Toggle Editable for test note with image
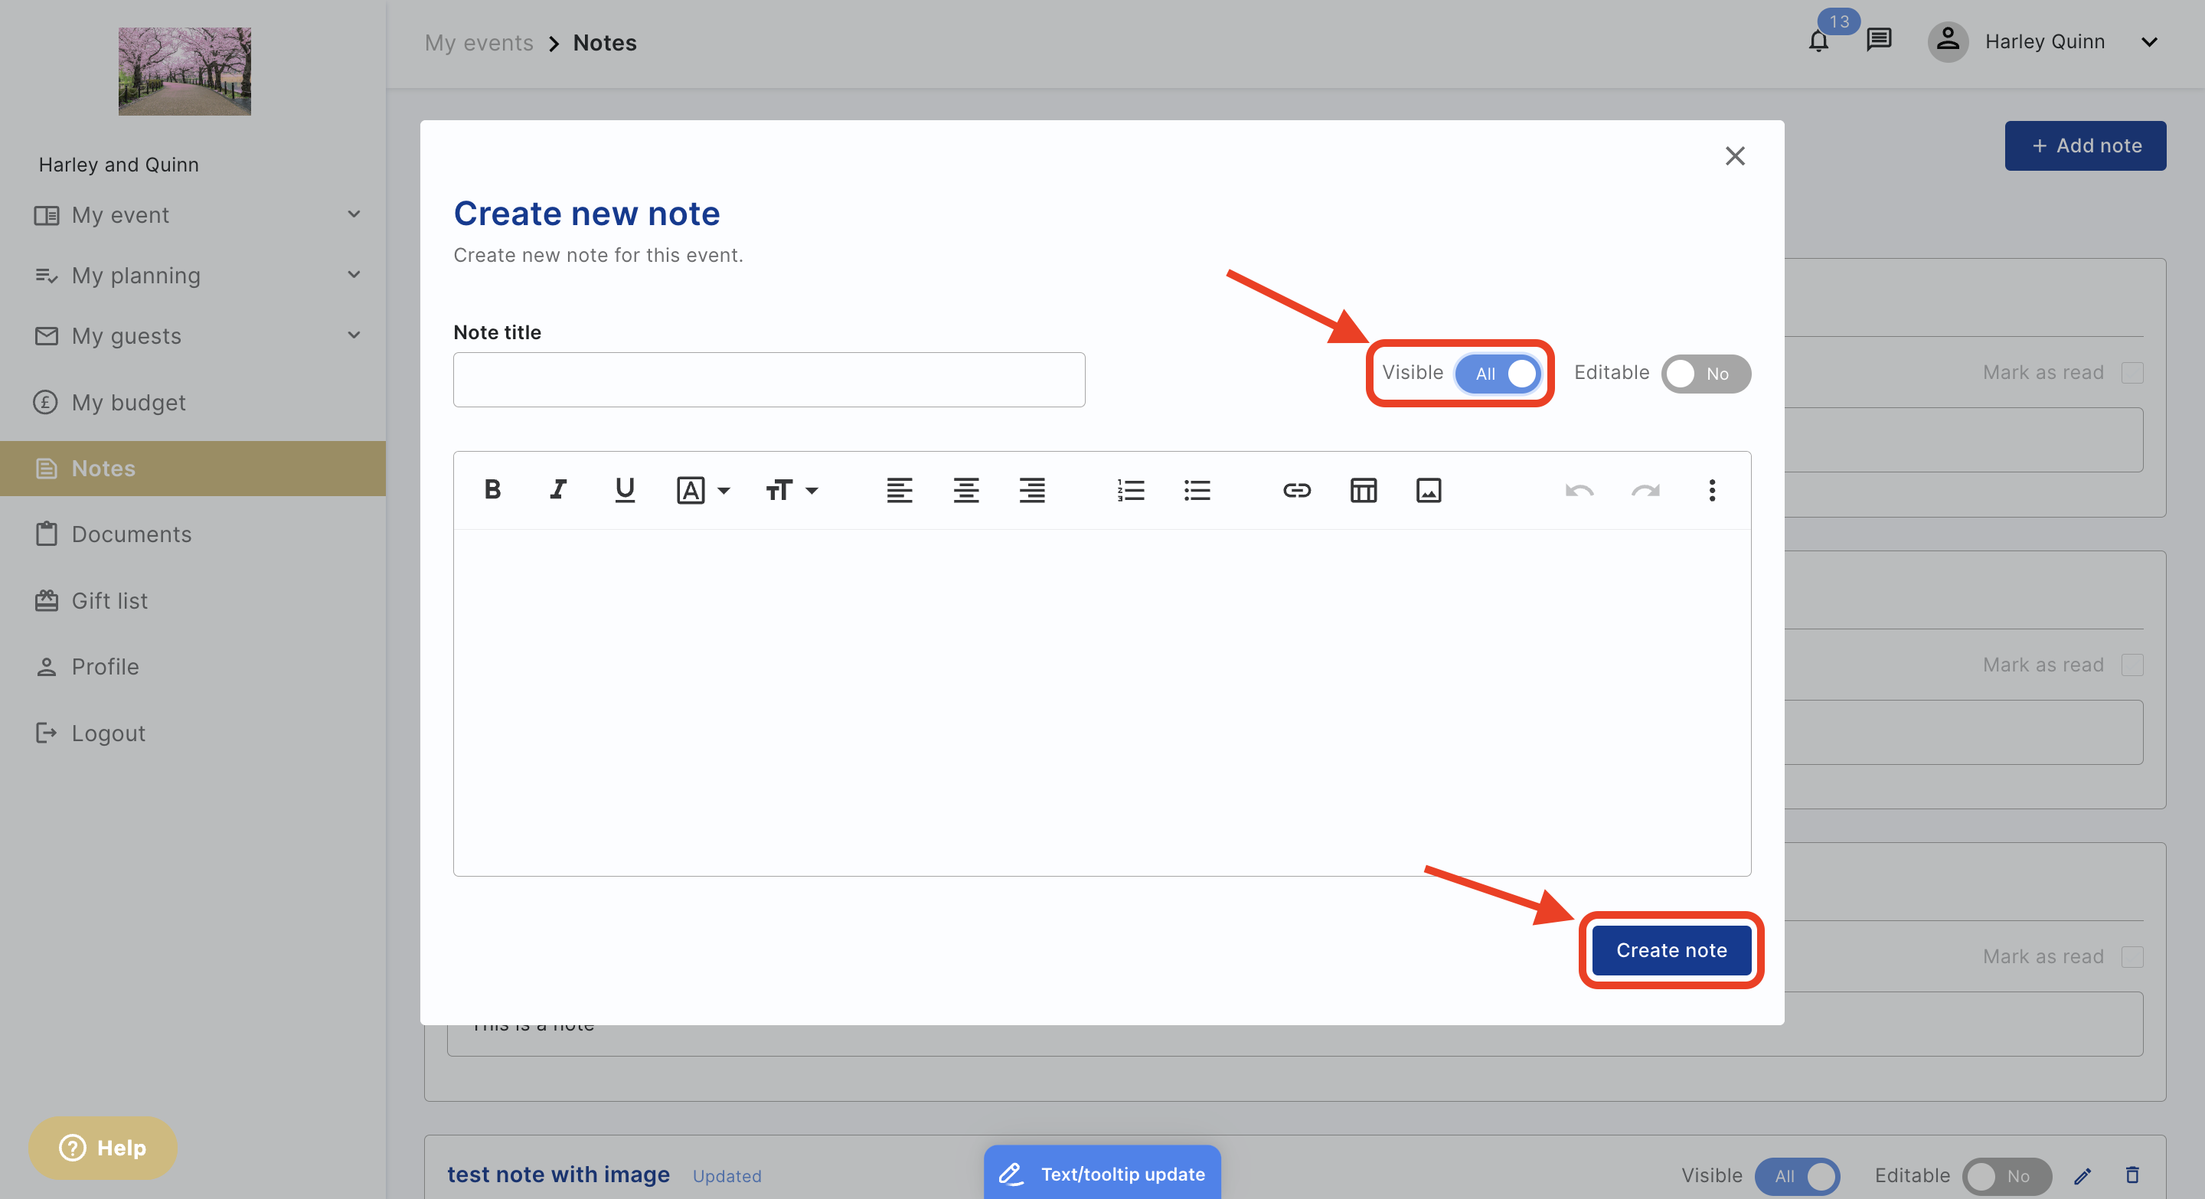Screen dimensions: 2205x1199 click(2007, 1176)
